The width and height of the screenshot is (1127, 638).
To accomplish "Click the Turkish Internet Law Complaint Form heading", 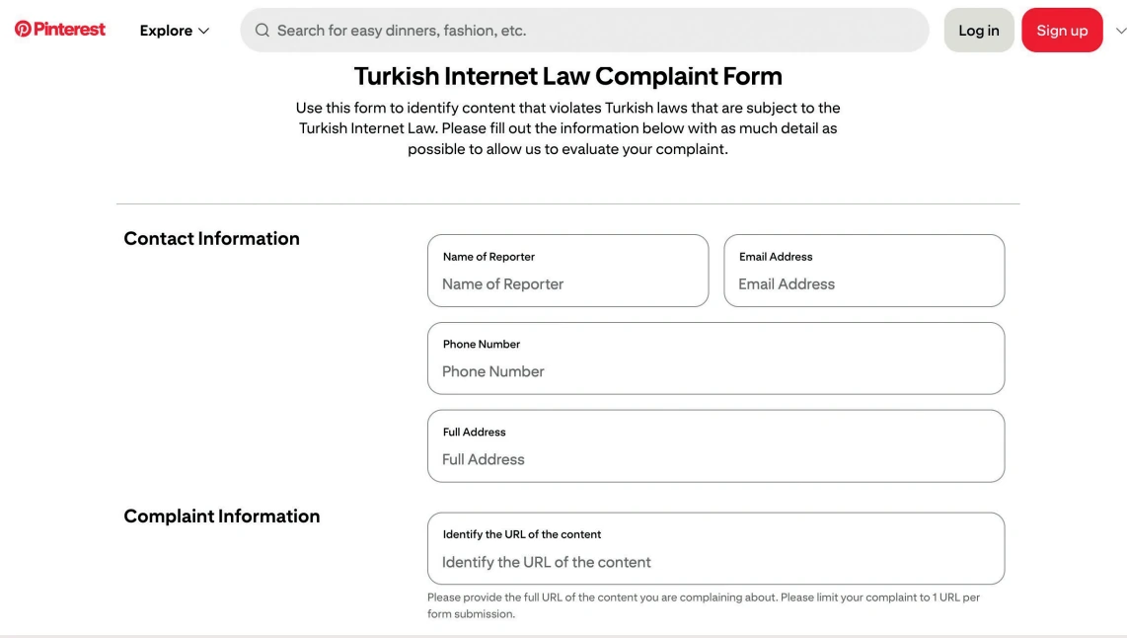I will coord(567,76).
